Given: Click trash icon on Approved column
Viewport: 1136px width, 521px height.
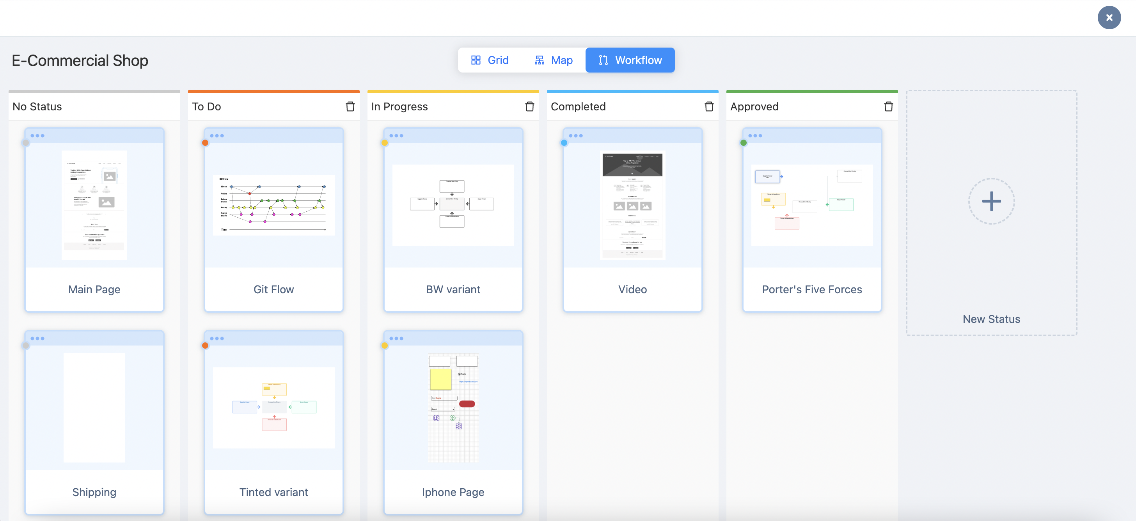Looking at the screenshot, I should [888, 107].
